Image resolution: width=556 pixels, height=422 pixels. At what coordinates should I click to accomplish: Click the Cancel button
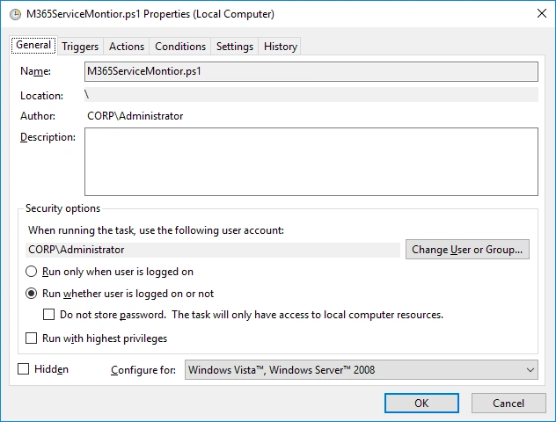[508, 403]
